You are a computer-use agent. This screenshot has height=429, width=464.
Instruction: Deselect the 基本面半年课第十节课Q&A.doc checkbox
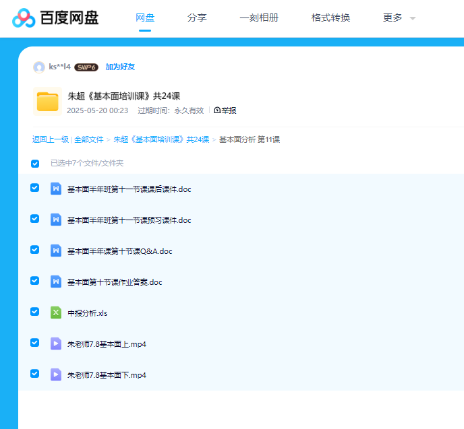35,250
